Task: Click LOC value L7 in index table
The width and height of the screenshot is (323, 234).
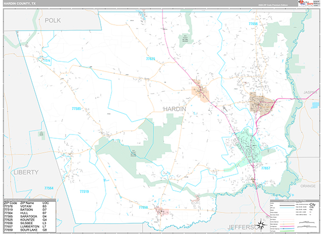Action: [44, 226]
